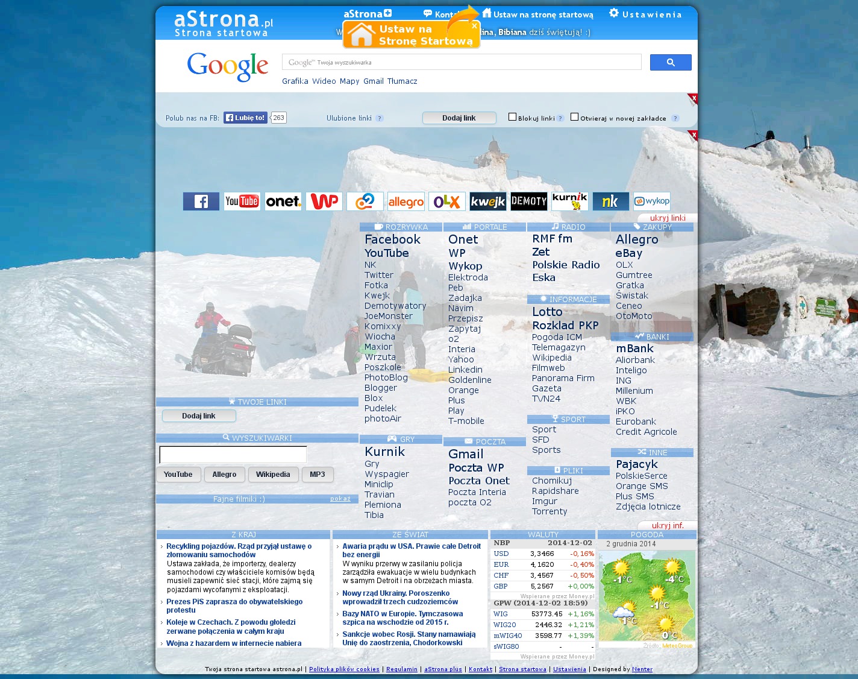858x679 pixels.
Task: Show Fajne filmiki with pokaż link
Action: [x=340, y=499]
